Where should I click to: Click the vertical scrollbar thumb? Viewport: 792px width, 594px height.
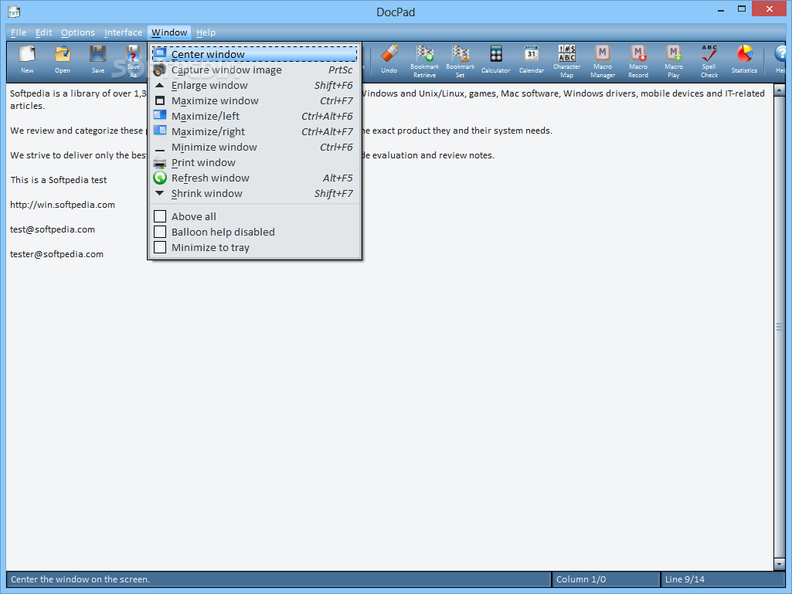click(779, 328)
